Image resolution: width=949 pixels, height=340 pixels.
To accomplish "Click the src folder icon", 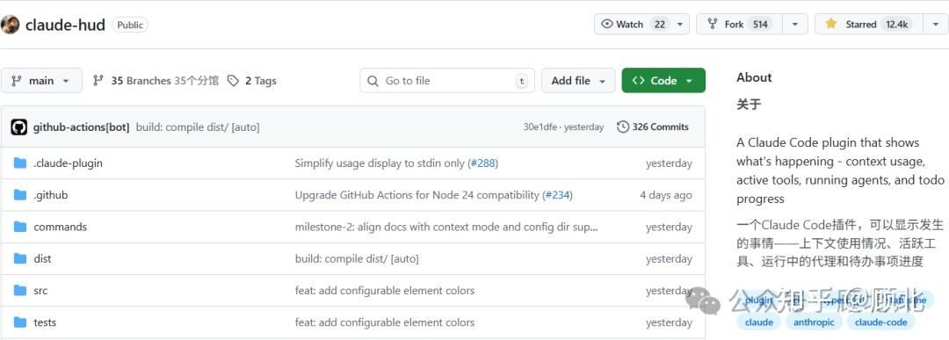I will point(20,291).
